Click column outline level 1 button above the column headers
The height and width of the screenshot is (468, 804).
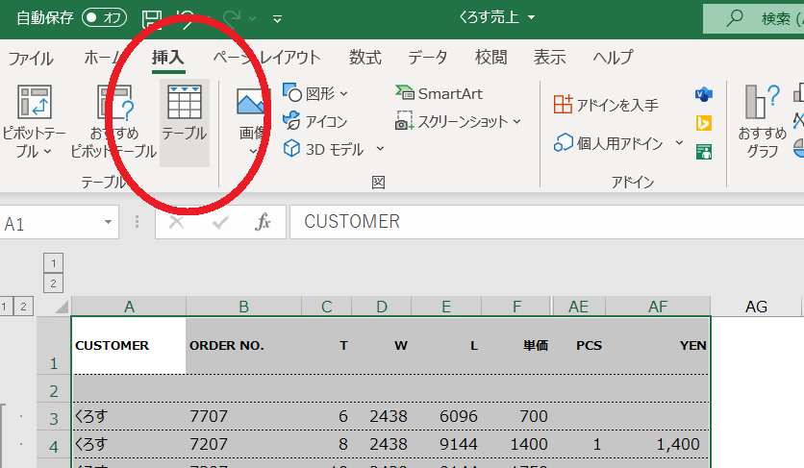pyautogui.click(x=53, y=263)
